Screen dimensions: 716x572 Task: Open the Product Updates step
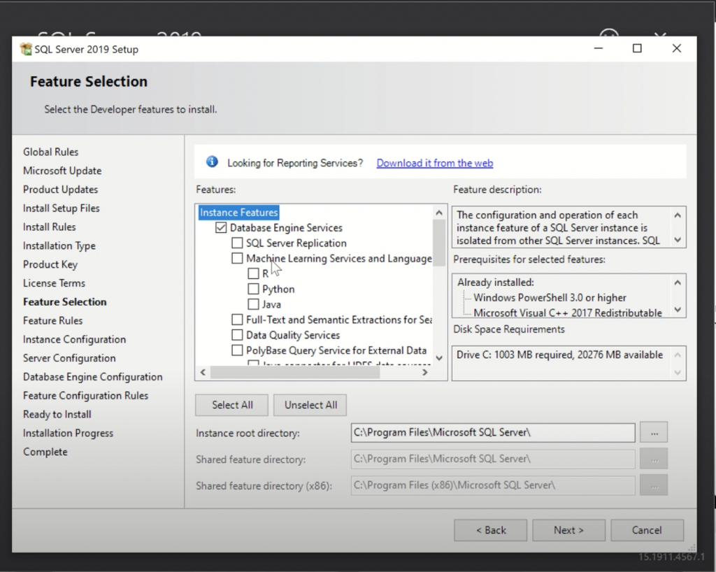pos(61,190)
